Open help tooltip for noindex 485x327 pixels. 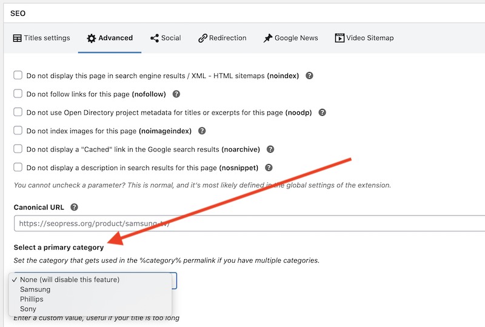click(x=309, y=76)
